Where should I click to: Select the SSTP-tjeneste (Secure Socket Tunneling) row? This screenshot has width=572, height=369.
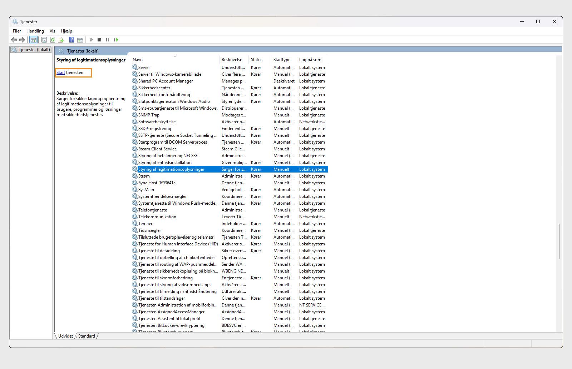pos(230,135)
